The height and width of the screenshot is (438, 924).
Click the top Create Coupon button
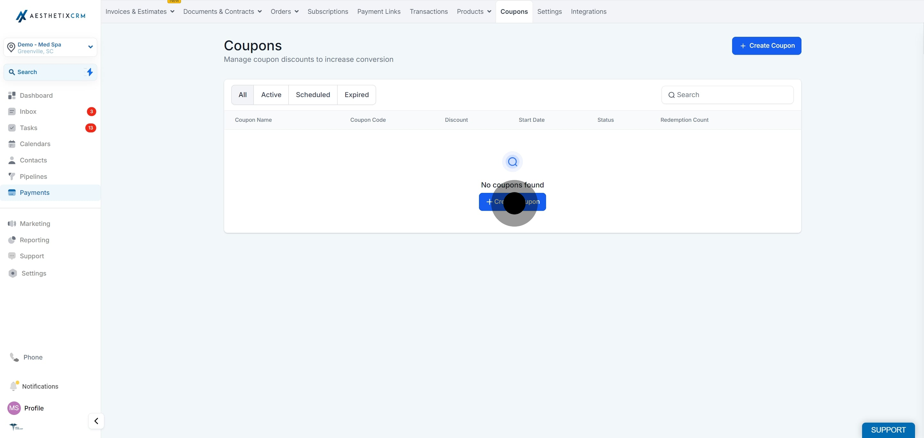[766, 46]
